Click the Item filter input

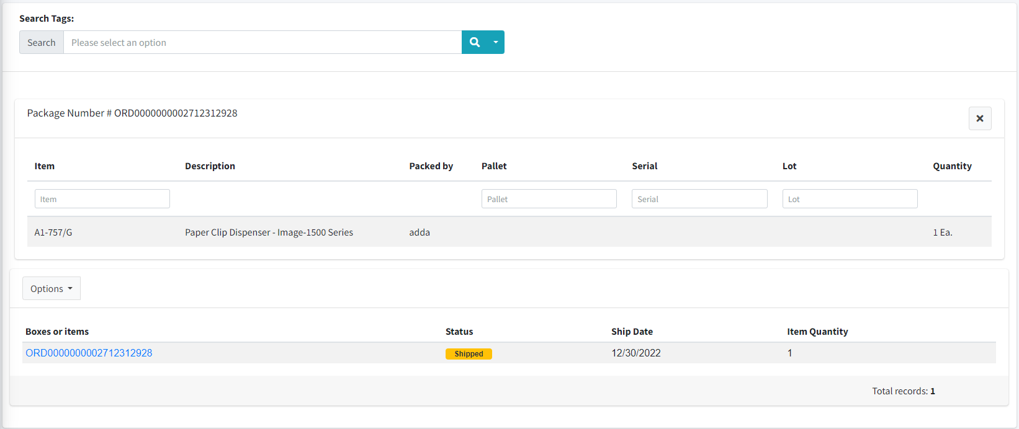pyautogui.click(x=102, y=199)
